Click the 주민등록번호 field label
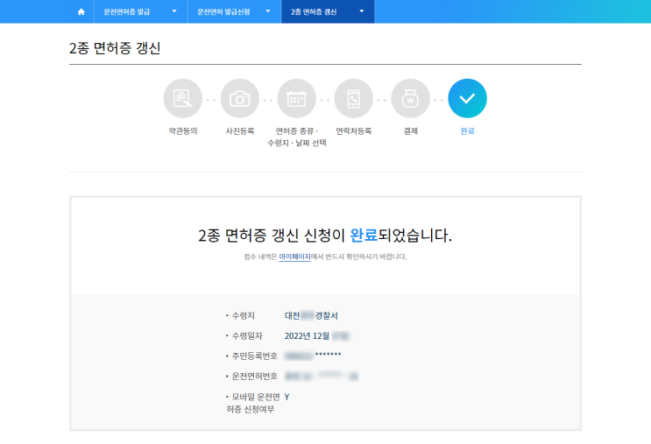651x444 pixels. pos(254,356)
